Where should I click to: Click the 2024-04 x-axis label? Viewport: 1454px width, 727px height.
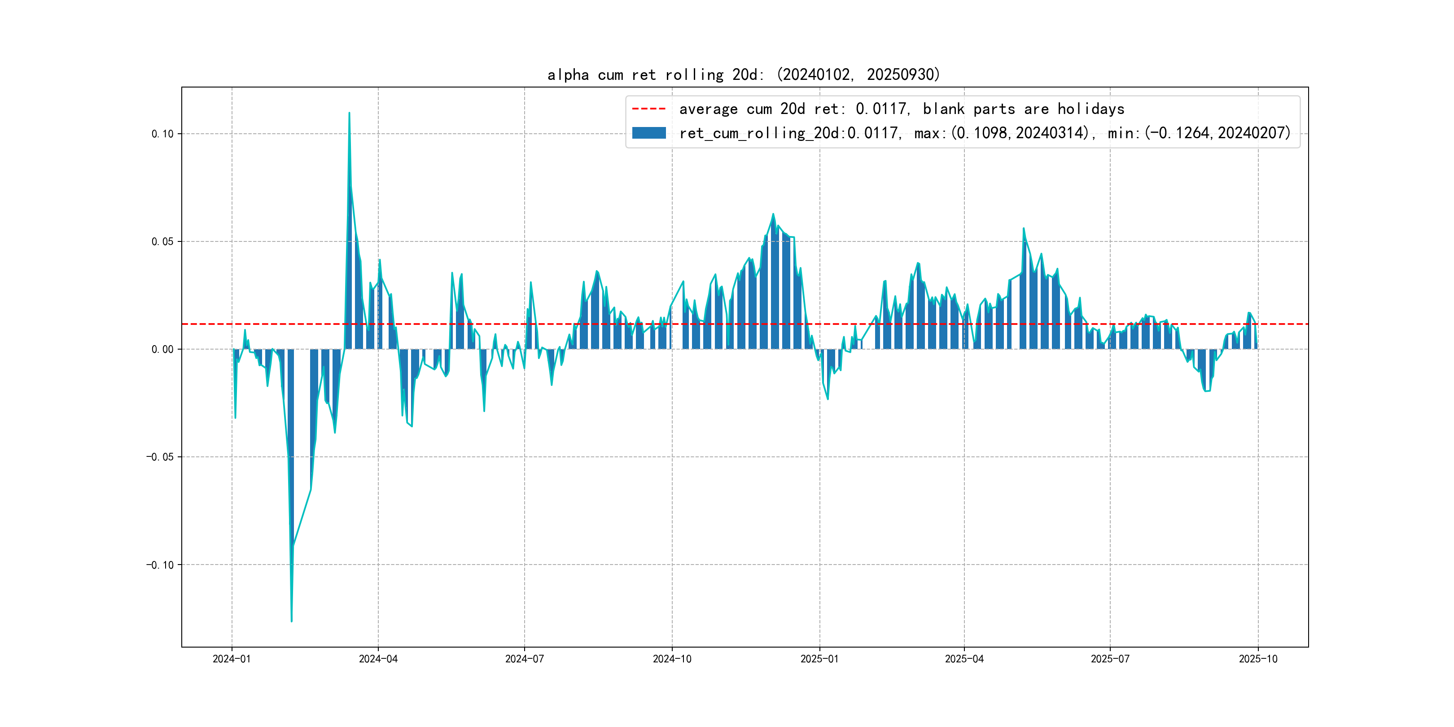(x=378, y=659)
